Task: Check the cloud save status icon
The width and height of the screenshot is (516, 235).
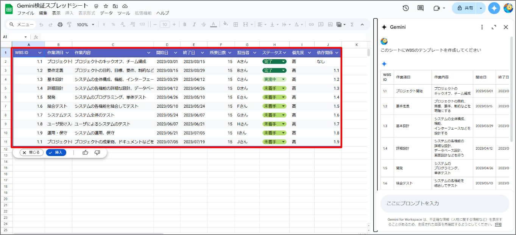Action: (125, 6)
